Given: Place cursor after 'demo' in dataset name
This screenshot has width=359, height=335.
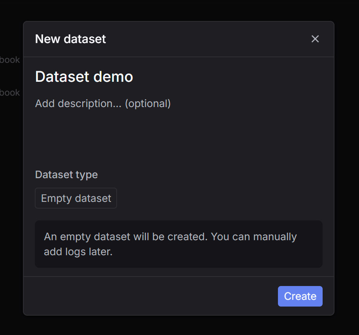Looking at the screenshot, I should (x=134, y=77).
